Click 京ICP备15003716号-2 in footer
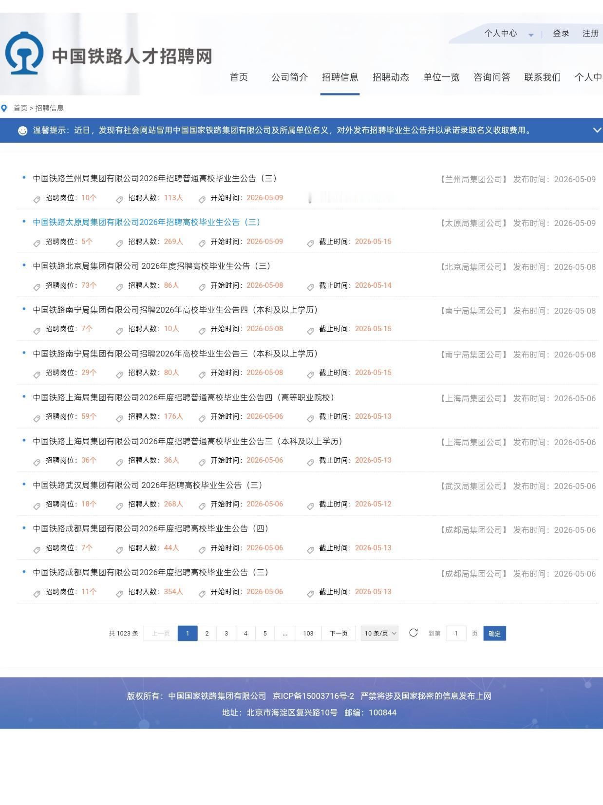 (313, 696)
